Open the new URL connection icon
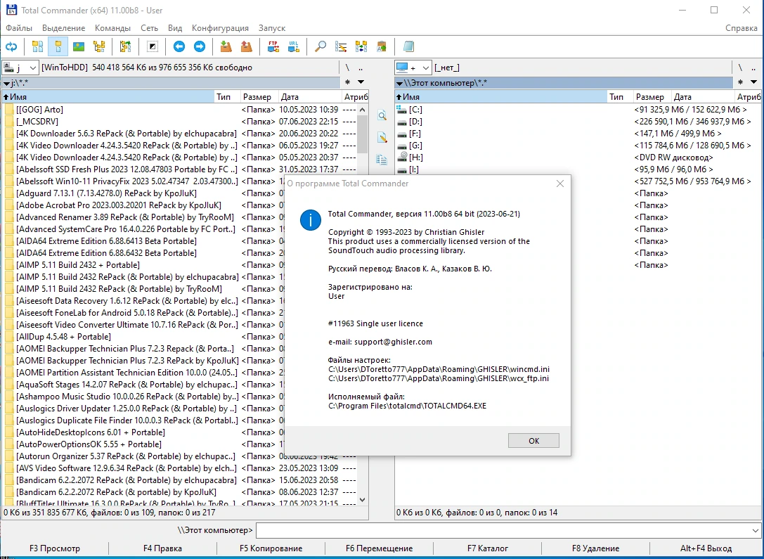764x559 pixels. pyautogui.click(x=293, y=47)
